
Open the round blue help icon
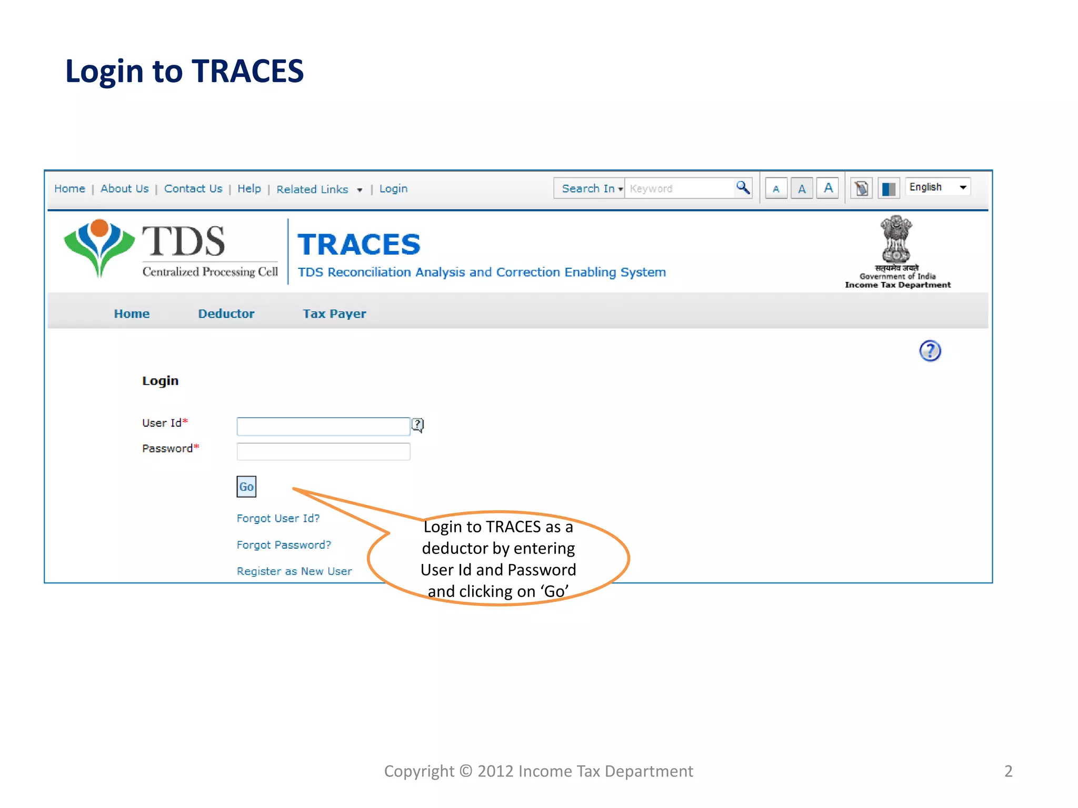930,351
